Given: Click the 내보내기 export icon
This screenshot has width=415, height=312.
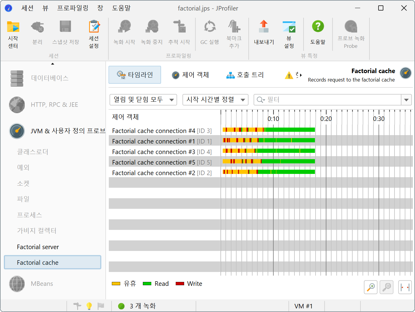Looking at the screenshot, I should coord(264,33).
